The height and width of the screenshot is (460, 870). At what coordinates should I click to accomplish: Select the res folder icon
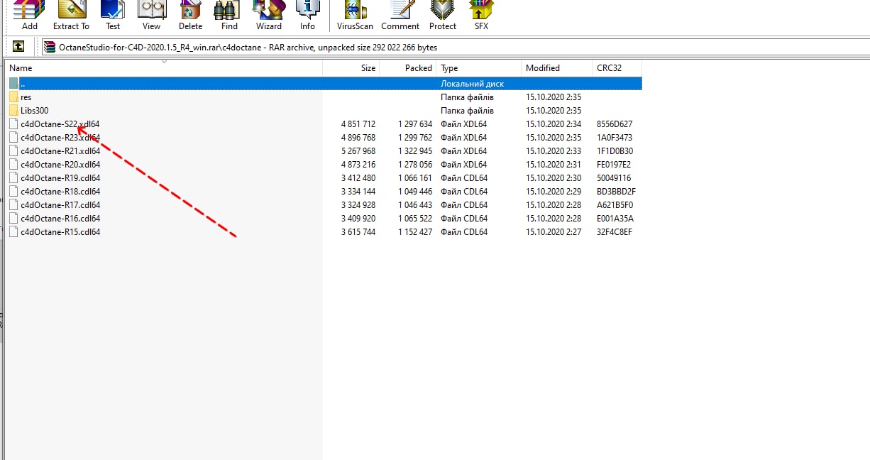click(x=14, y=97)
